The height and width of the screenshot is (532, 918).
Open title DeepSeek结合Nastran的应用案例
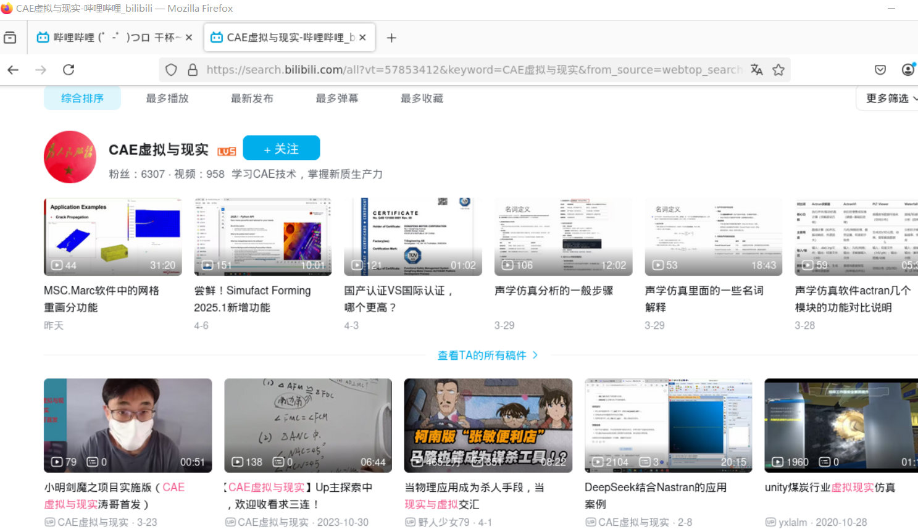tap(656, 496)
